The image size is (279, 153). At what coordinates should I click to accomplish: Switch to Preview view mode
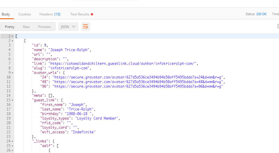click(45, 27)
